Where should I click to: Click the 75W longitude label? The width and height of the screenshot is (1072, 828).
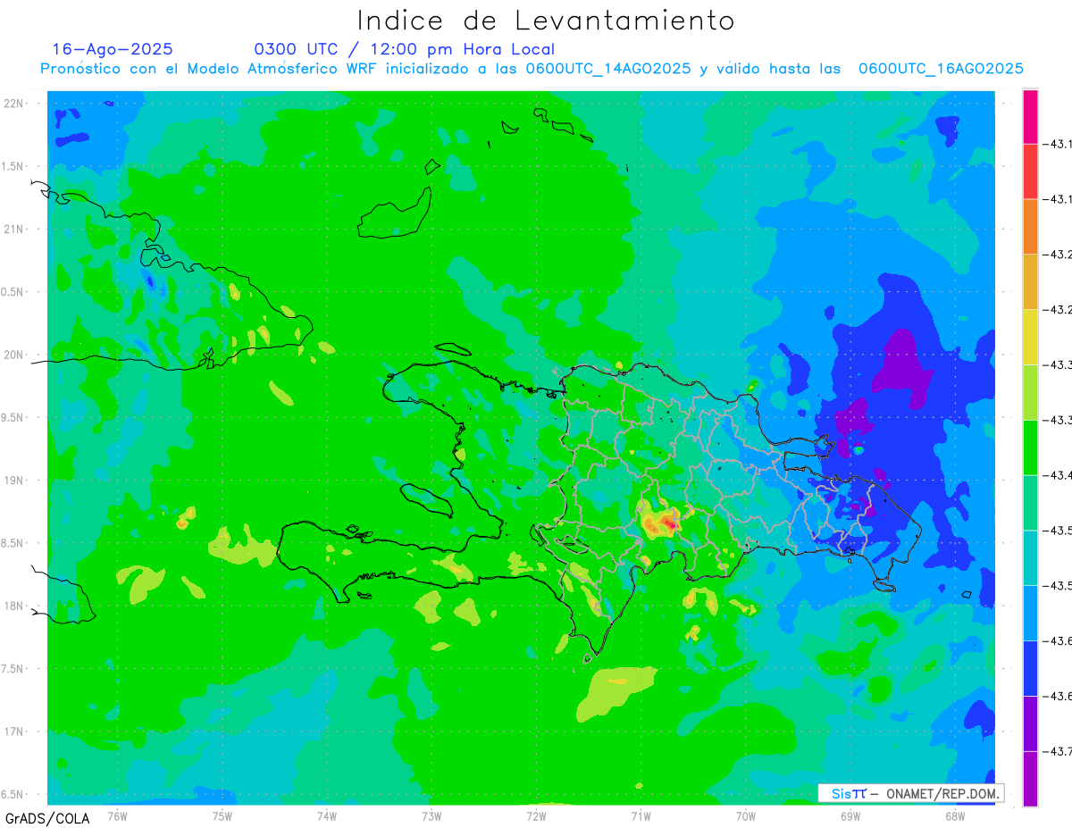tap(222, 815)
